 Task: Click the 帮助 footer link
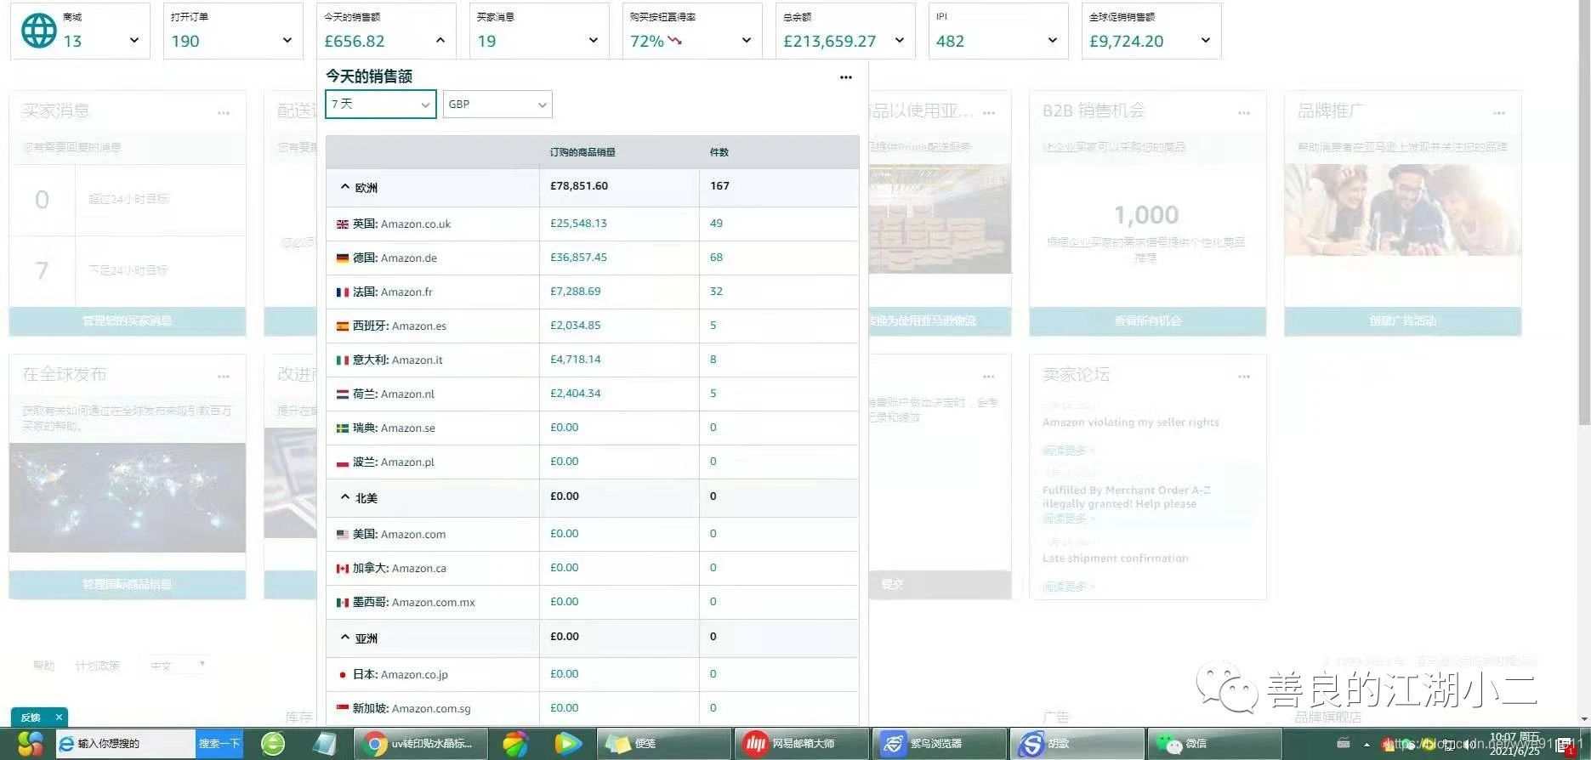pos(43,666)
